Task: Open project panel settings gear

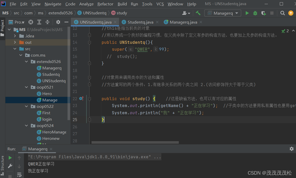Action: pos(58,22)
